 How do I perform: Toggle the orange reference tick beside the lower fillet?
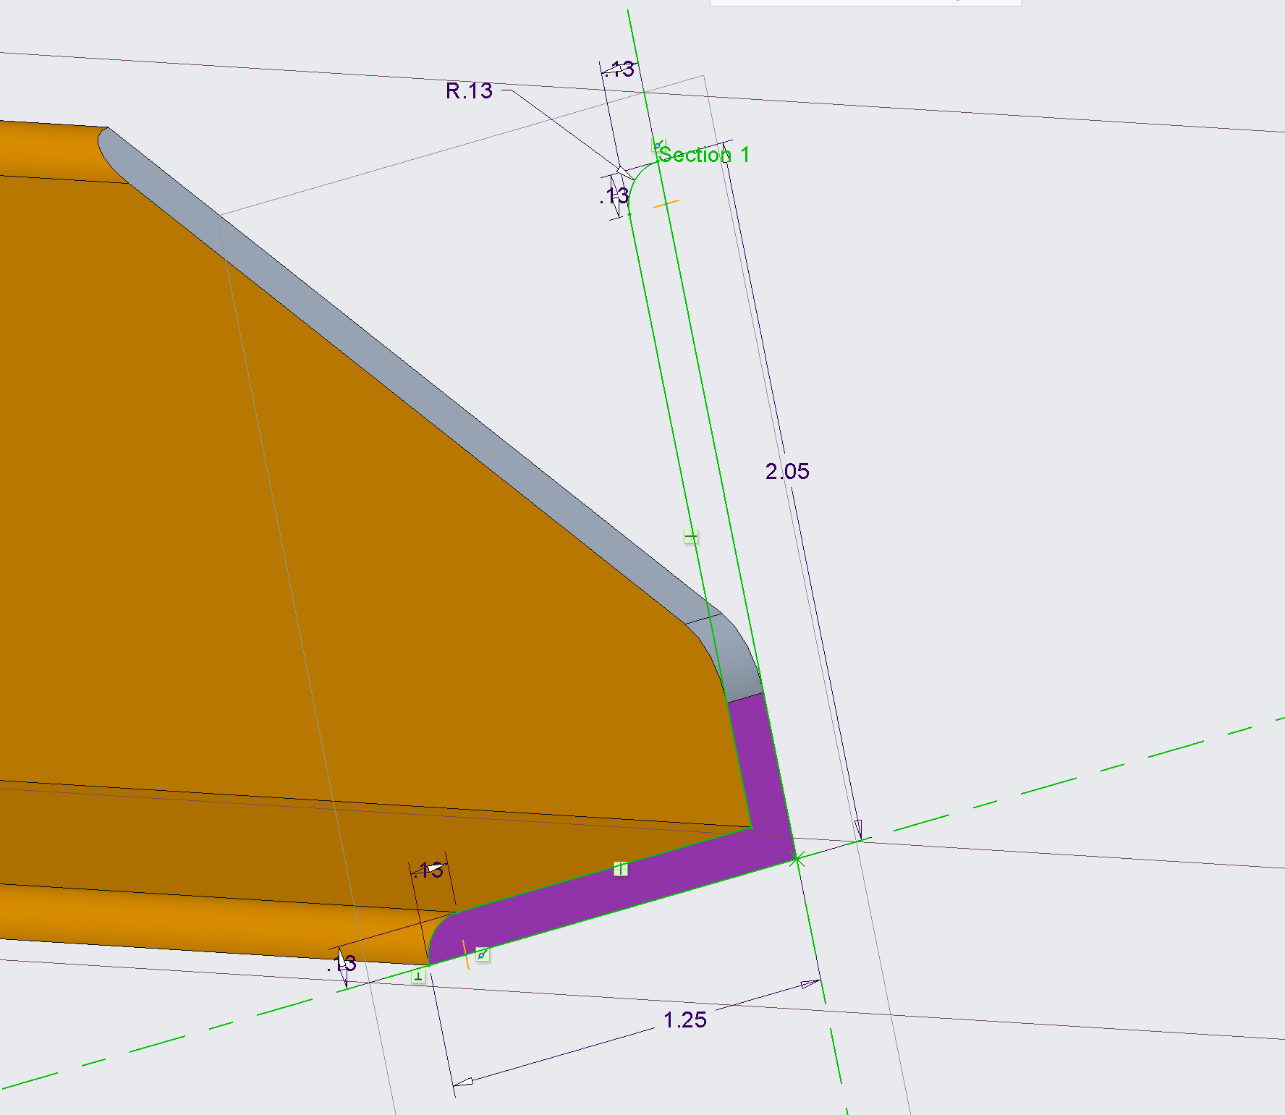(465, 954)
